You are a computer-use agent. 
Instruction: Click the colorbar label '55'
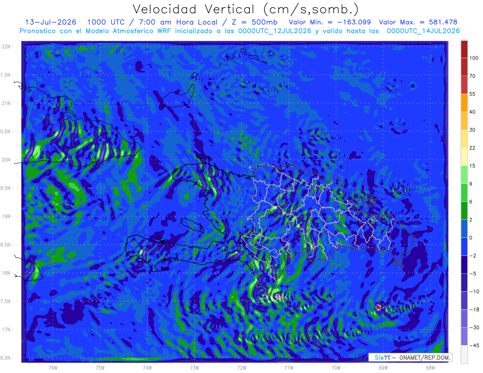pos(473,94)
